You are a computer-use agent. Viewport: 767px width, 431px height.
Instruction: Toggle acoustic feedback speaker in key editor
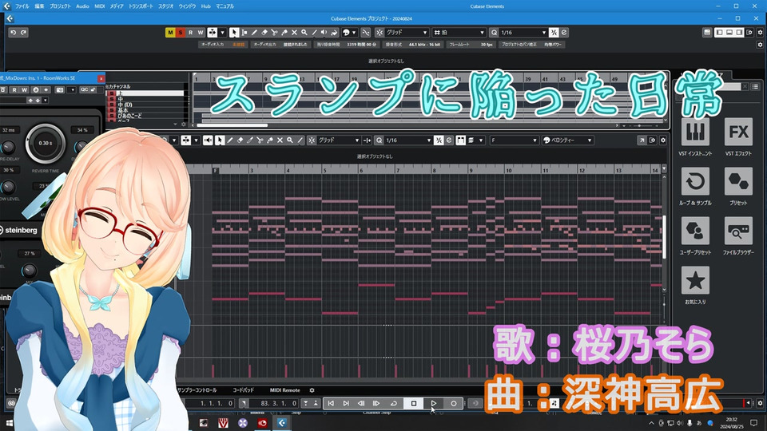coord(208,140)
